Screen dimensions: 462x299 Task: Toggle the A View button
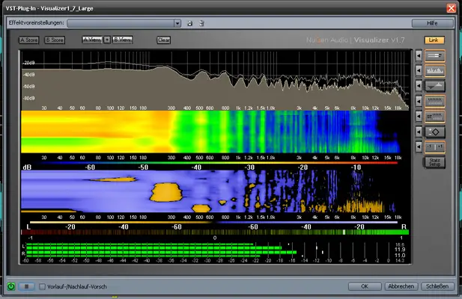click(x=92, y=40)
